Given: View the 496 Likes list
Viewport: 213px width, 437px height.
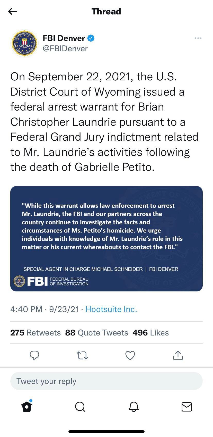Looking at the screenshot, I should tap(150, 333).
